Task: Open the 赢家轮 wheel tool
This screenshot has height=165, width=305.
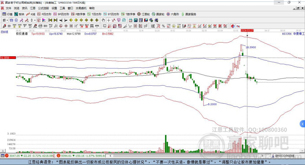Action: click(x=158, y=14)
